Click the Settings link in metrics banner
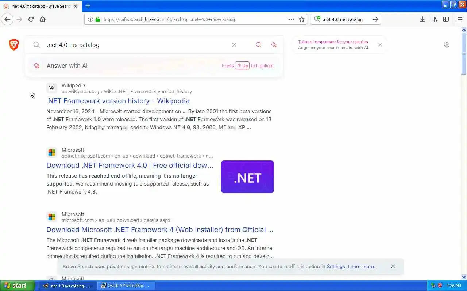 pyautogui.click(x=336, y=266)
